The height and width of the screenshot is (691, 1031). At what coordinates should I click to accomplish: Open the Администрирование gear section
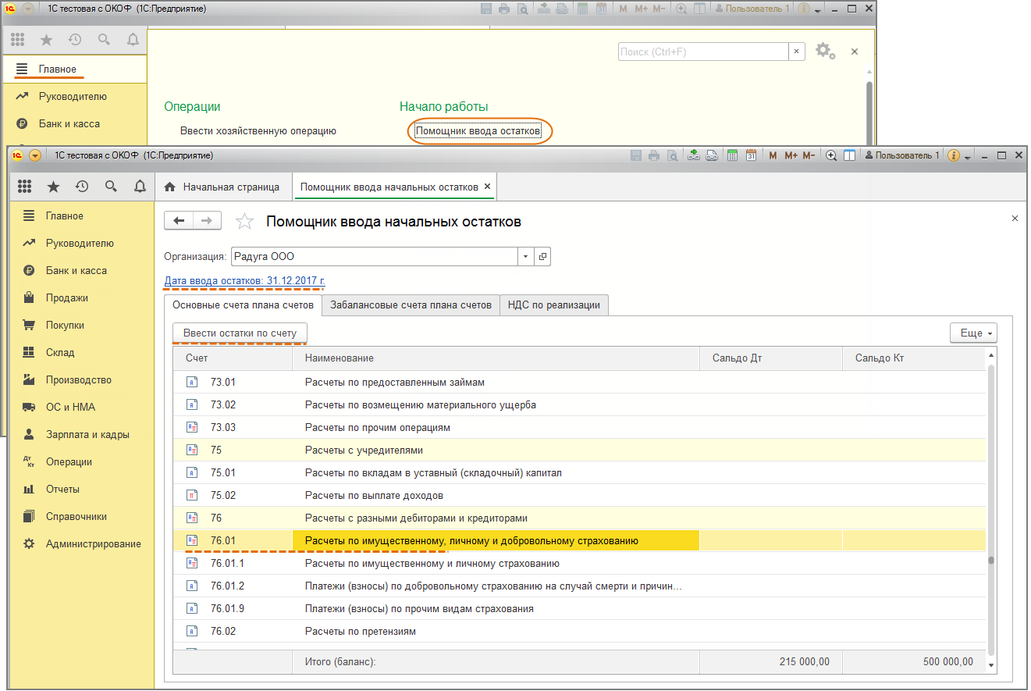pos(93,543)
